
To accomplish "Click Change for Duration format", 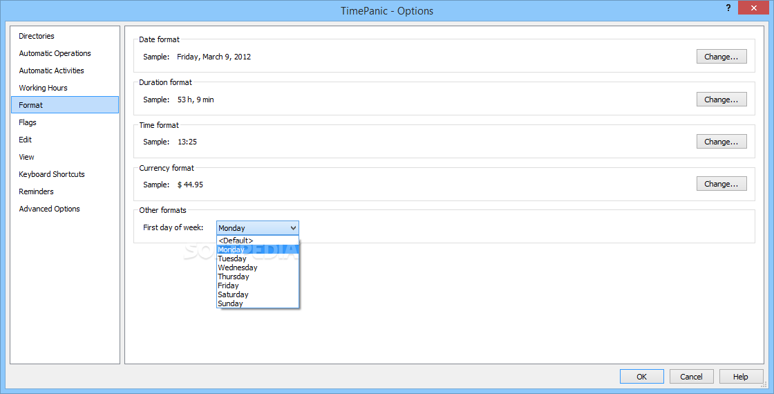I will (721, 100).
